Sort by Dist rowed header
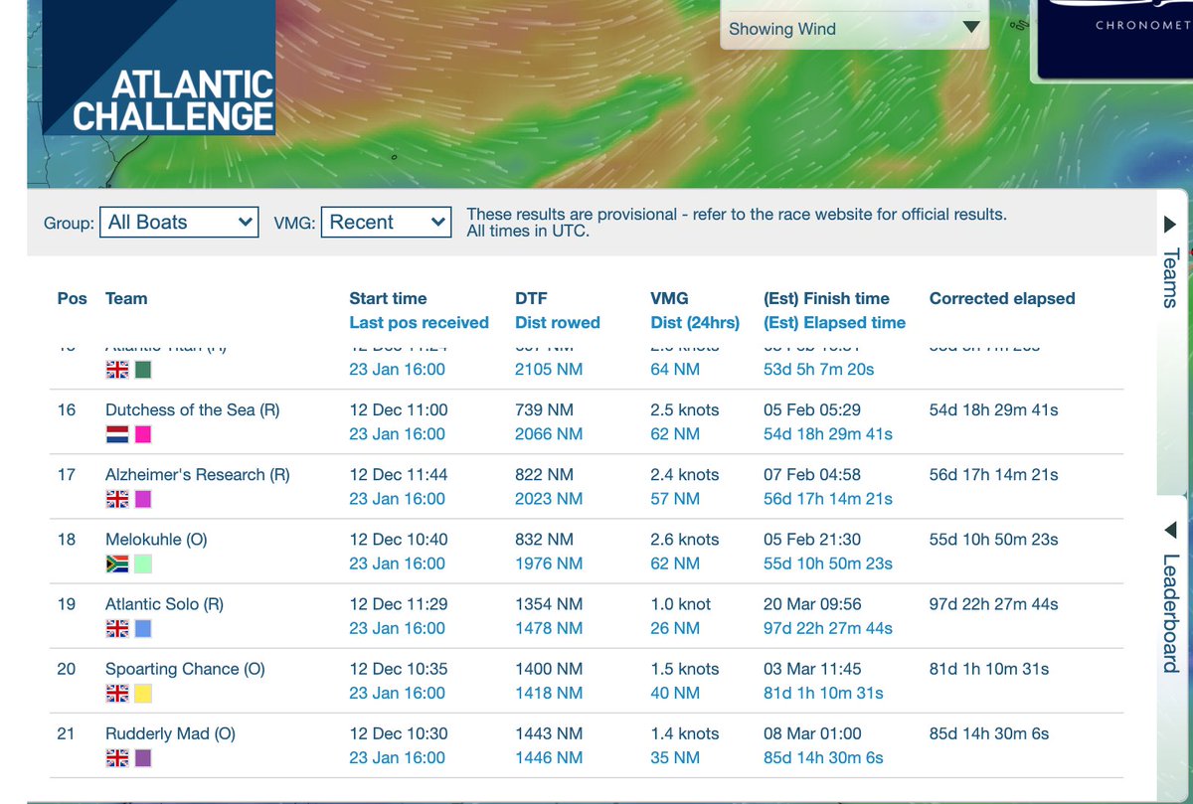 pyautogui.click(x=558, y=322)
